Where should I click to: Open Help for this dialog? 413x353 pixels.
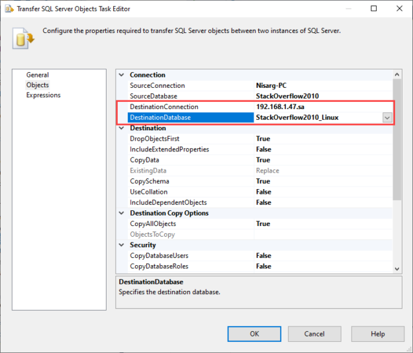[377, 334]
